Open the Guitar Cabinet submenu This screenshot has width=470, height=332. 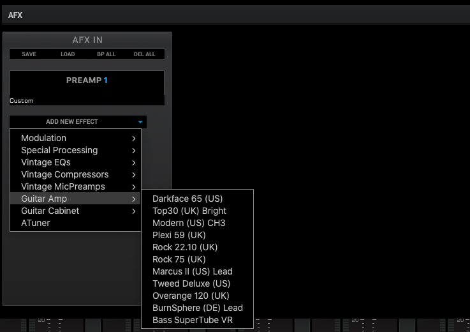click(x=75, y=211)
